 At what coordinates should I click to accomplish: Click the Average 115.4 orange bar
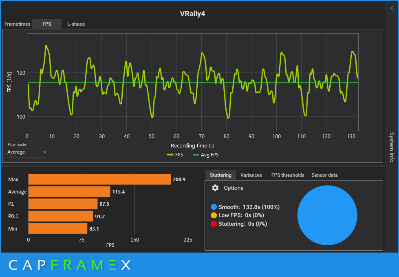pyautogui.click(x=69, y=191)
